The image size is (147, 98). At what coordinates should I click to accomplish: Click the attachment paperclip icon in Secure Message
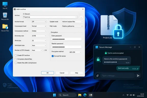point(97,76)
